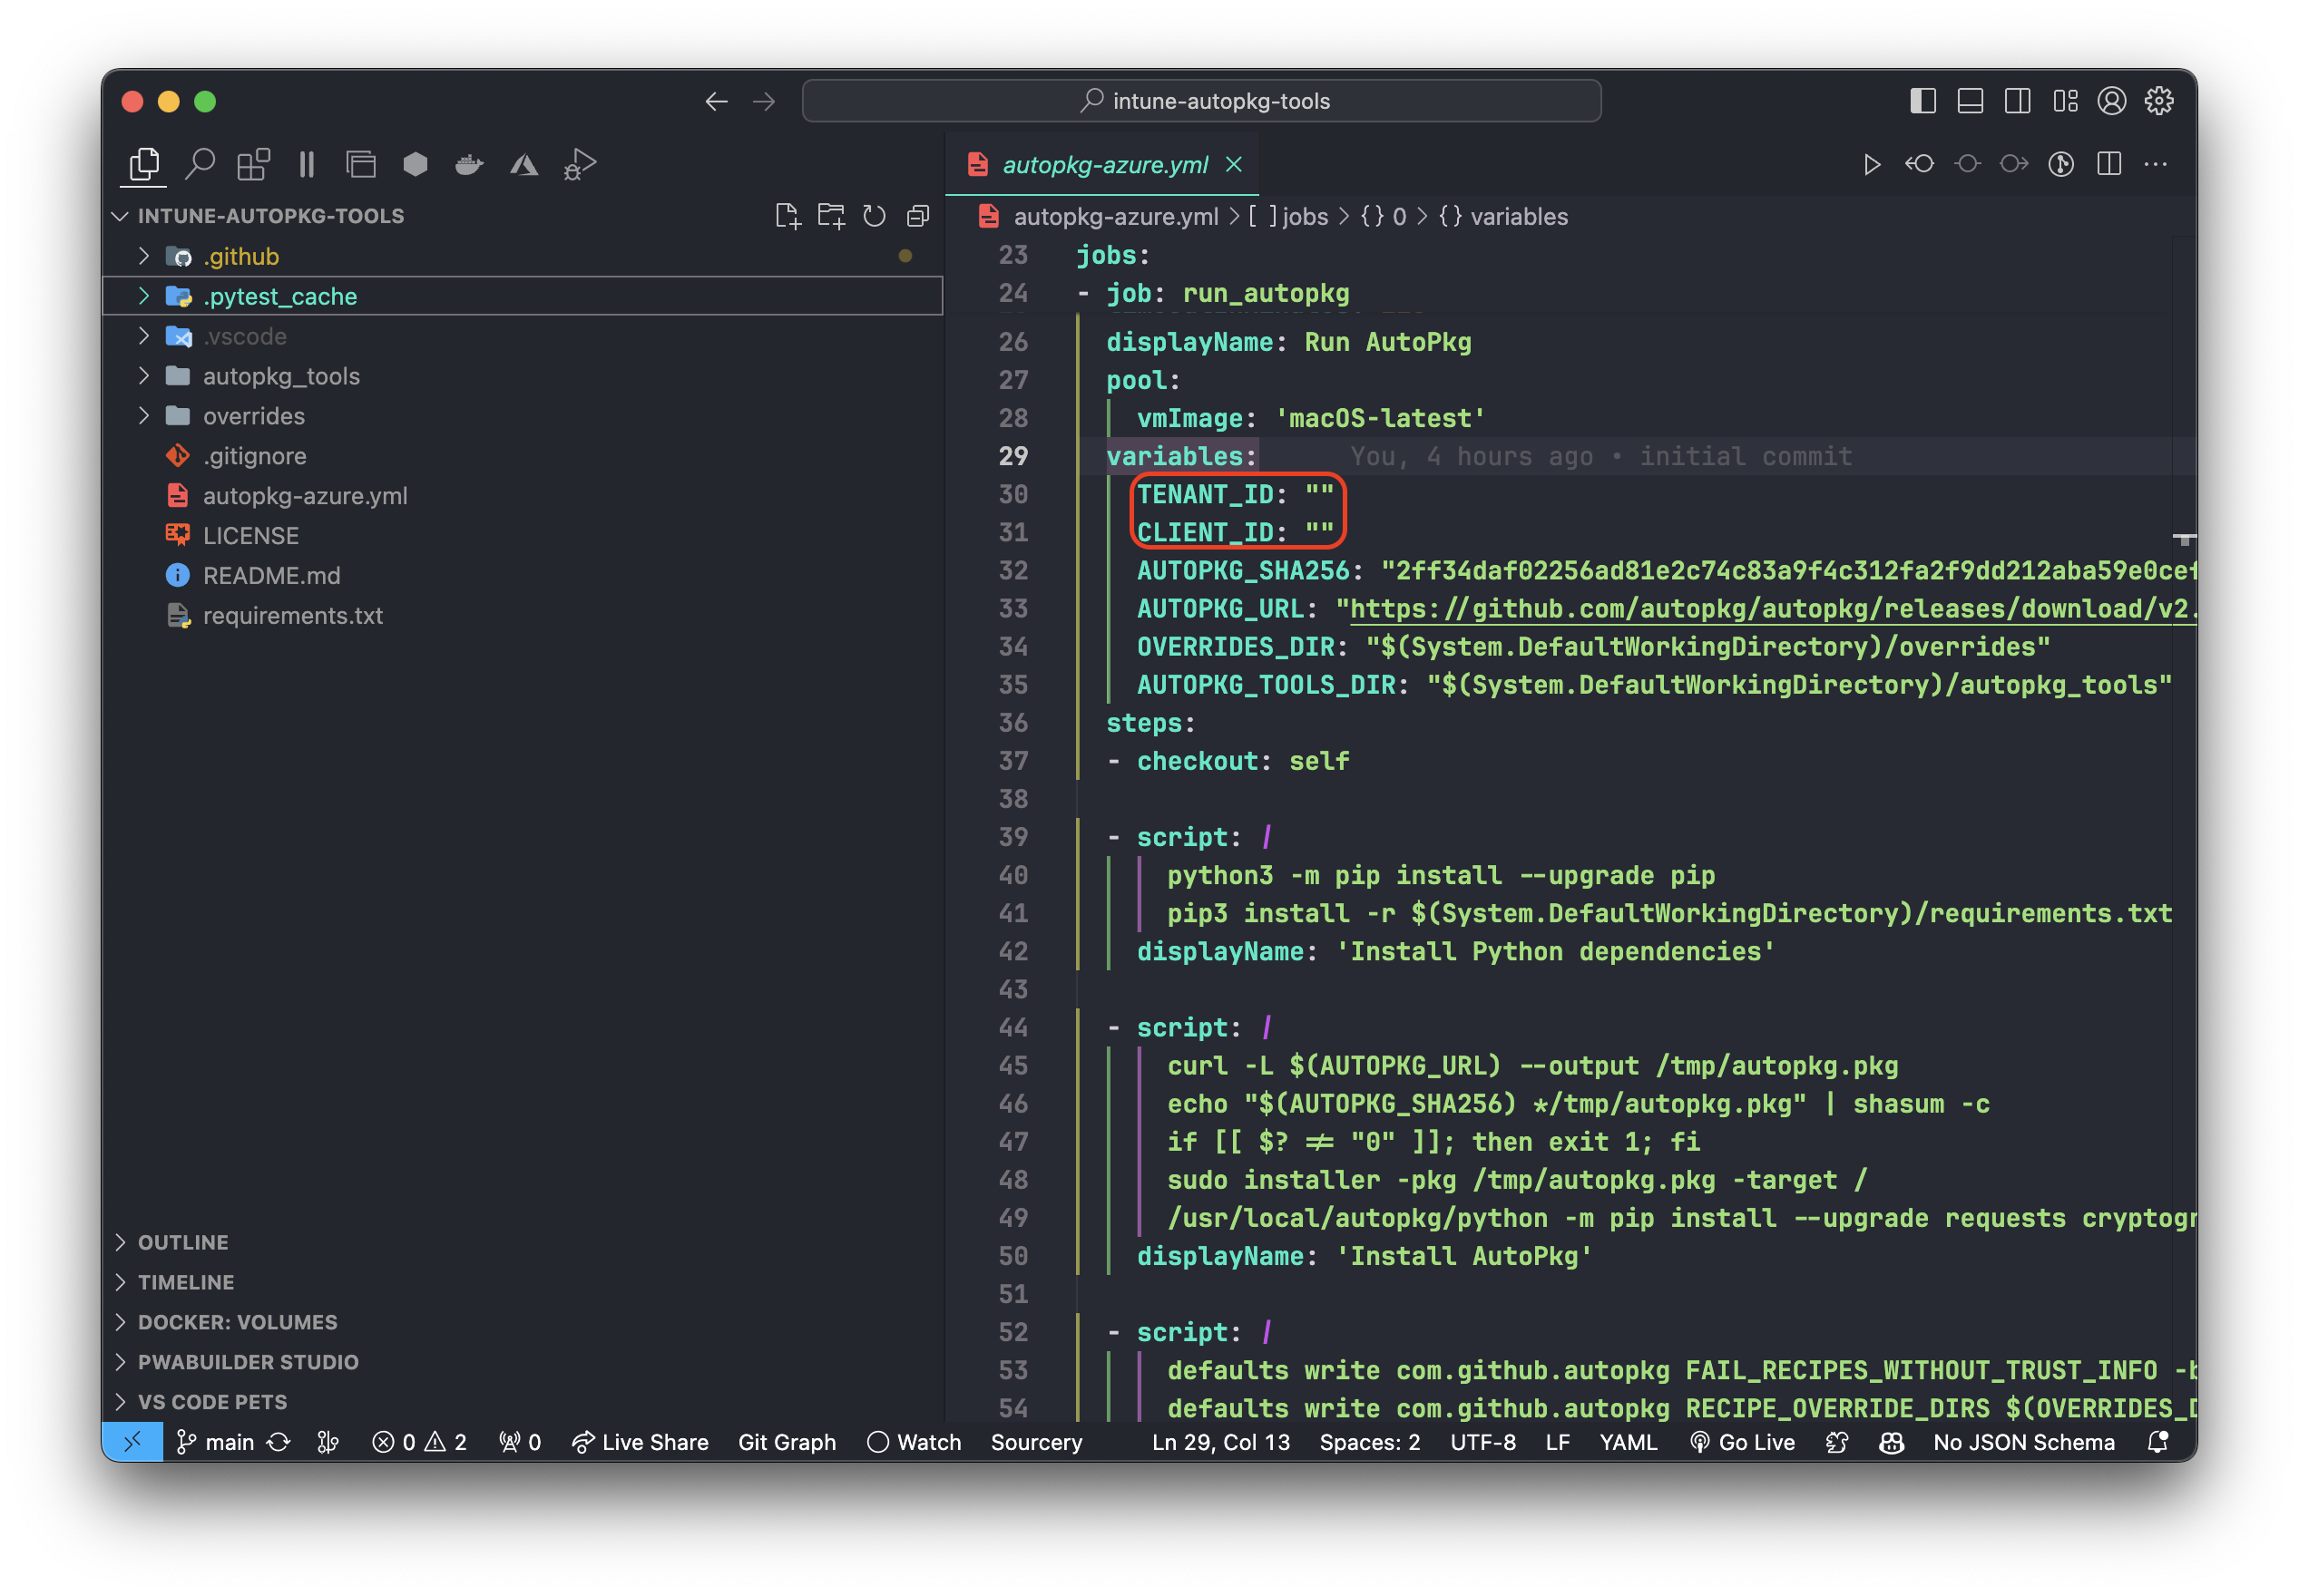The width and height of the screenshot is (2299, 1596).
Task: Click the New File icon in explorer
Action: [x=788, y=216]
